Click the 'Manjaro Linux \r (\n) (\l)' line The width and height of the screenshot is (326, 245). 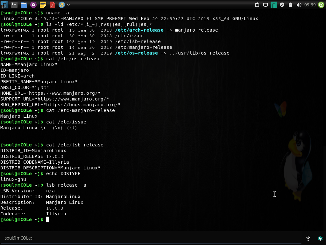coord(39,128)
